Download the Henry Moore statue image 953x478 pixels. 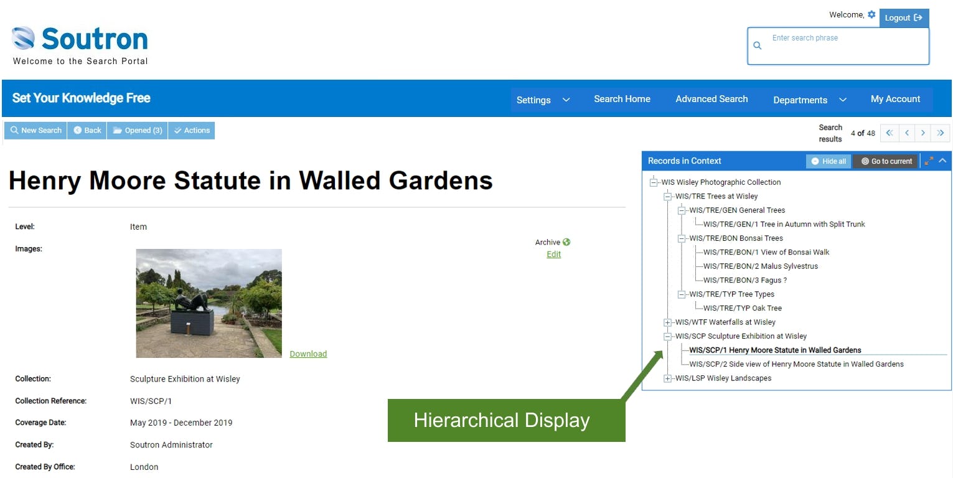[x=308, y=354]
